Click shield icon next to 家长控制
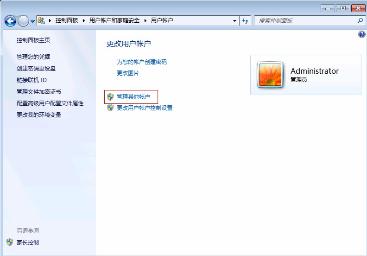Viewport: 367px width, 256px height. tap(10, 242)
